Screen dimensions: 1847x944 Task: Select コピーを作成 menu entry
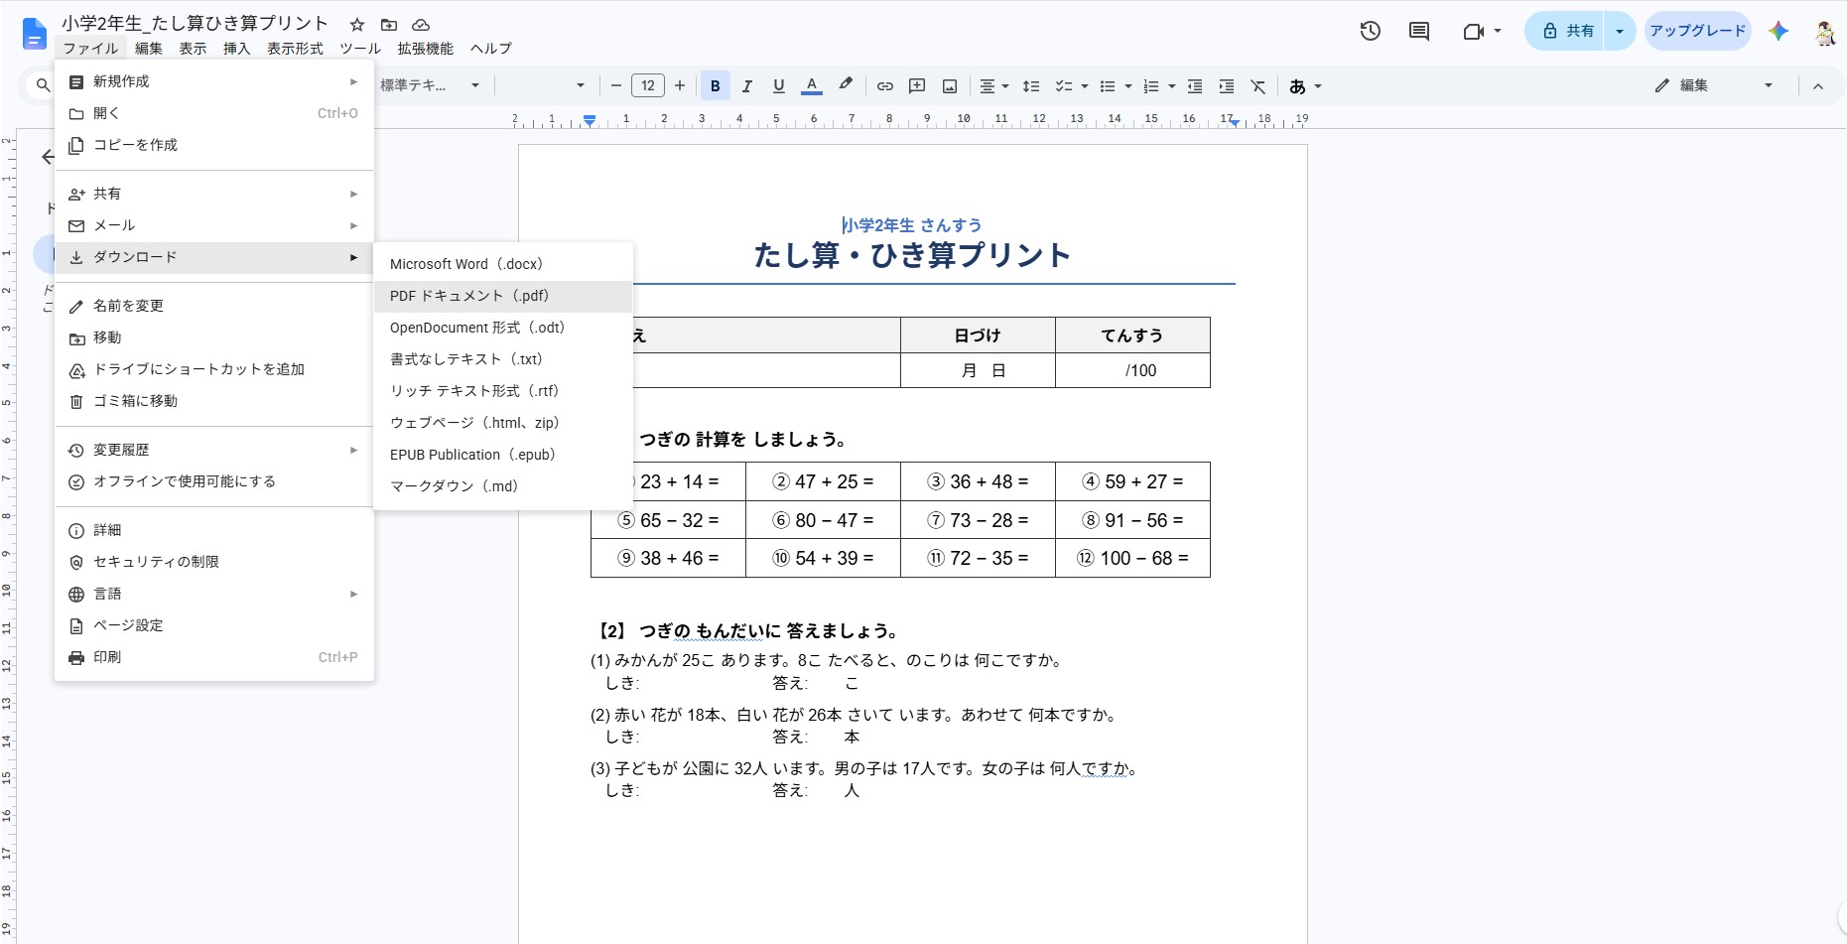tap(214, 145)
